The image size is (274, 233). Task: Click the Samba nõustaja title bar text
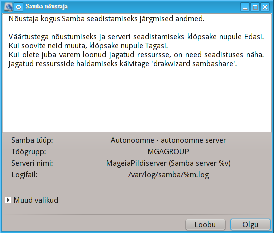click(47, 7)
